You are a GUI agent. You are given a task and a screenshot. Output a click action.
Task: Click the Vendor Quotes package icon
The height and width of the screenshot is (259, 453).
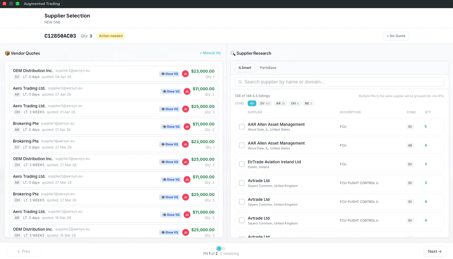(x=7, y=53)
